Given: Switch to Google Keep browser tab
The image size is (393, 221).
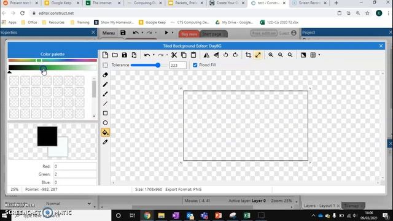Looking at the screenshot, I should point(61,3).
